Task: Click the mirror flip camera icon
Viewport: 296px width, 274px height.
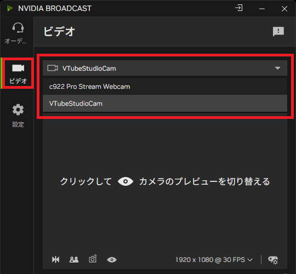Action: tap(55, 259)
